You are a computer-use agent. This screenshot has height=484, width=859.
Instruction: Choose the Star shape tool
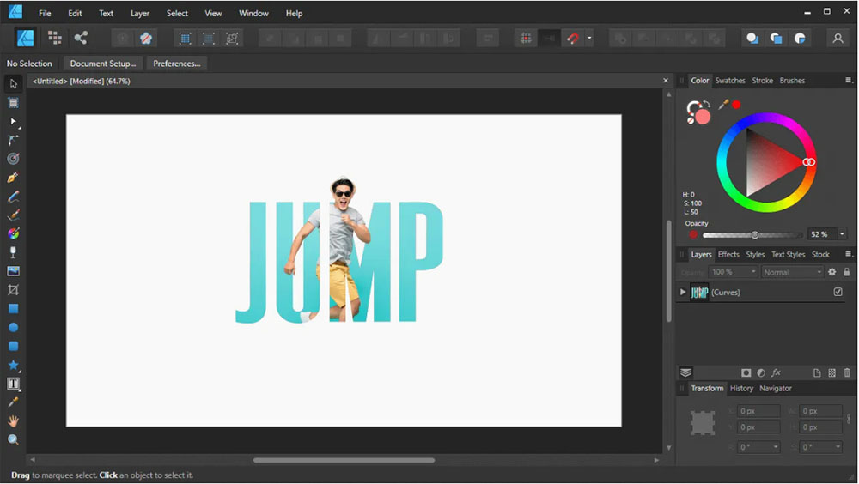[x=13, y=365]
